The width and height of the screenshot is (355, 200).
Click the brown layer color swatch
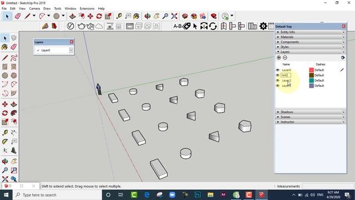point(311,76)
